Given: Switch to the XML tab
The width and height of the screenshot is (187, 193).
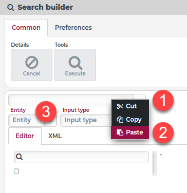Looking at the screenshot, I should click(55, 136).
